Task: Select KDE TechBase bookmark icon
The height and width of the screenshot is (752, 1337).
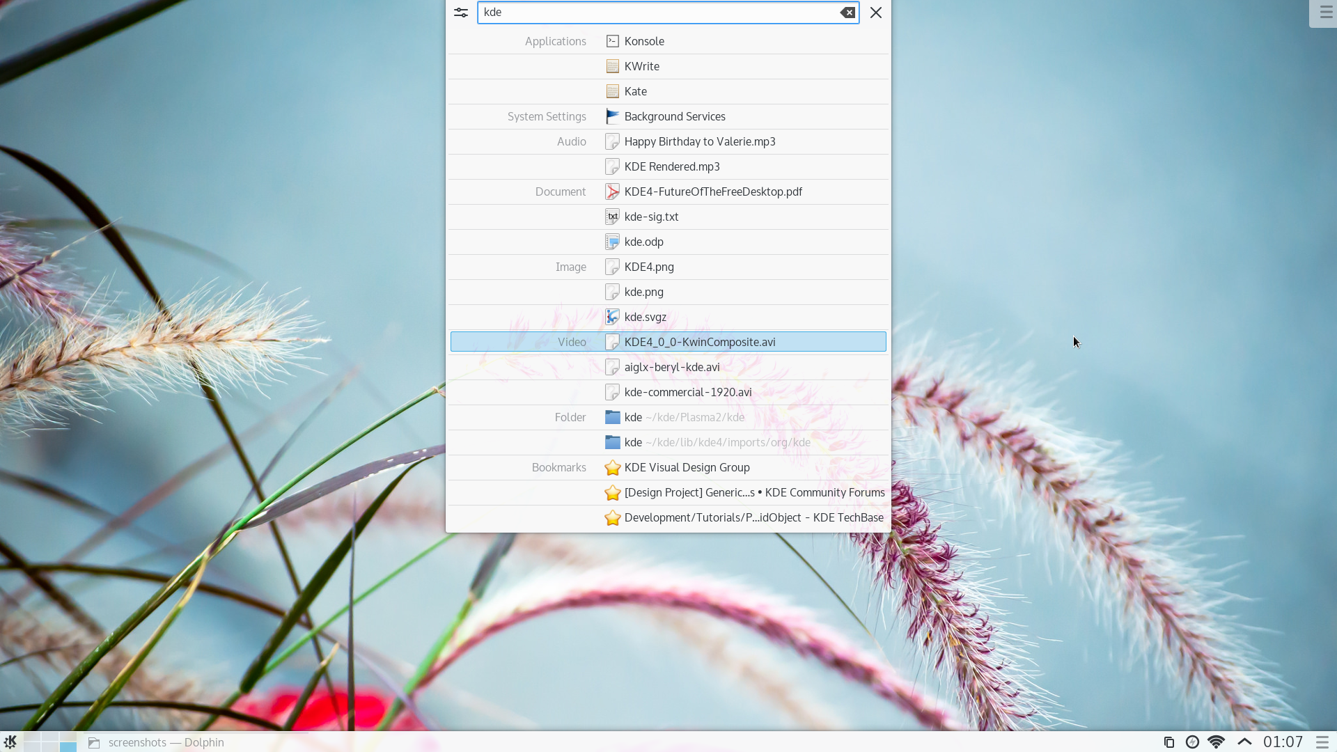Action: pyautogui.click(x=611, y=517)
